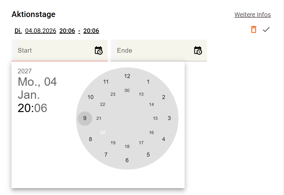Select hour 9 on the clock face
Viewport: 284px width, 195px height.
(x=85, y=118)
